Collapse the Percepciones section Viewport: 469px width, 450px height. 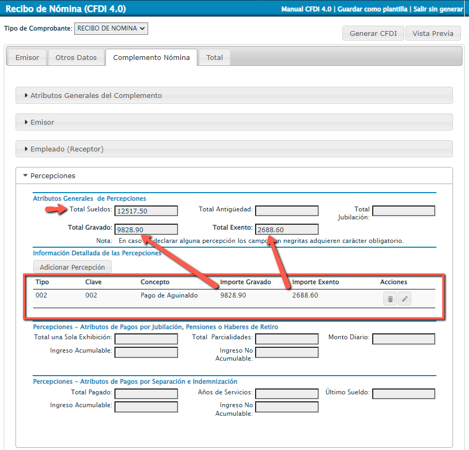point(53,176)
